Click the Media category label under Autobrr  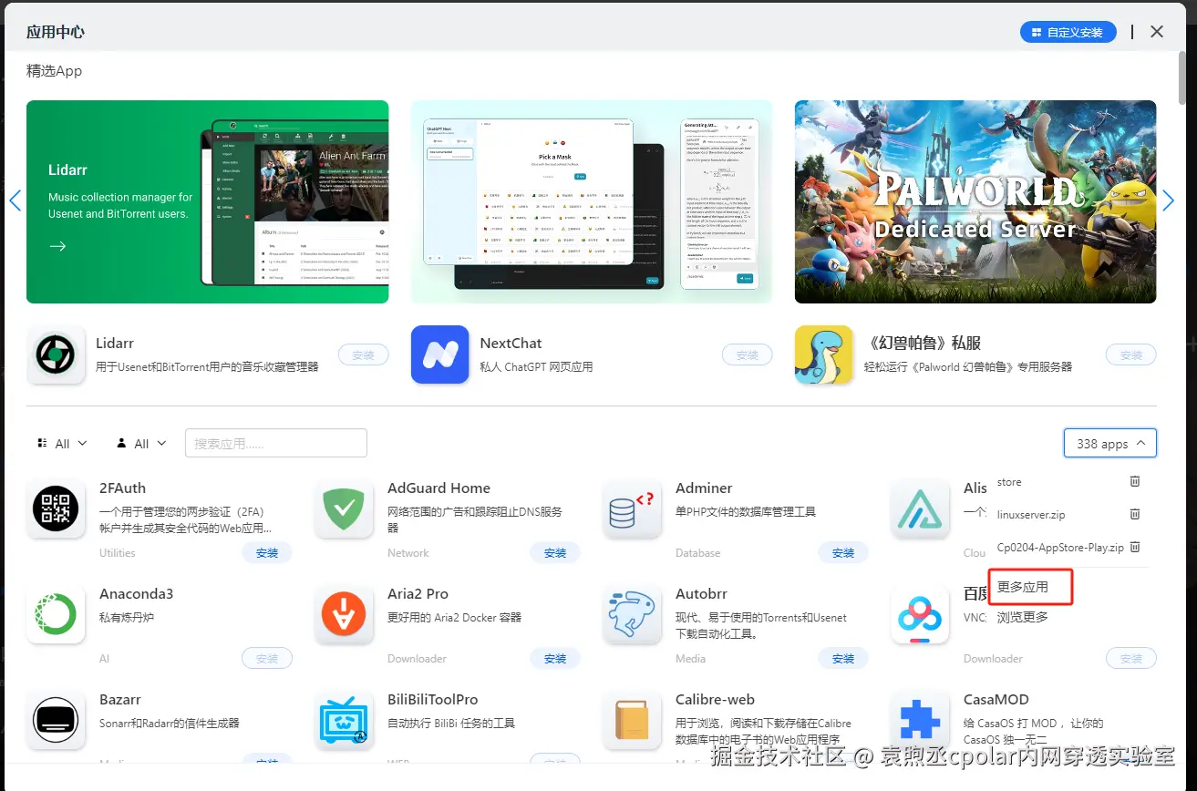(690, 658)
